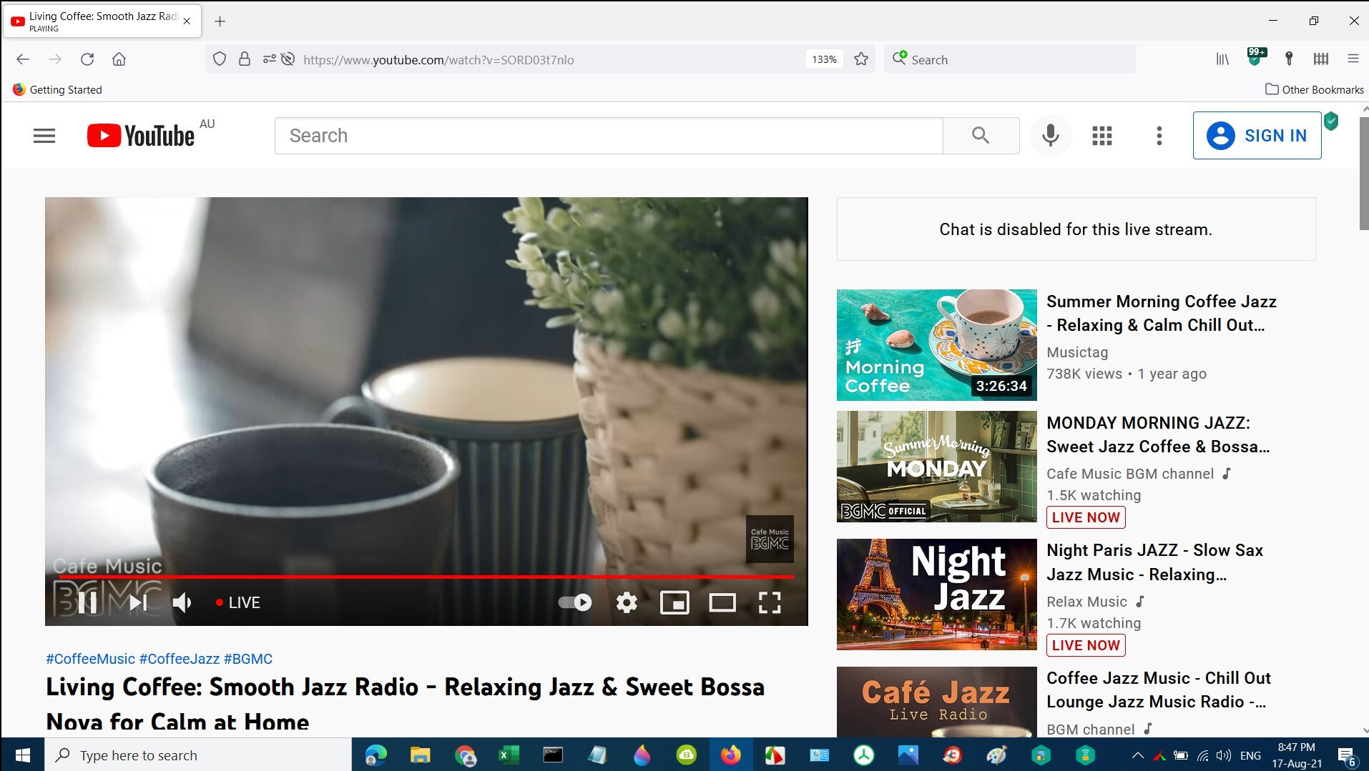Viewport: 1369px width, 771px height.
Task: Click the Musictag channel name
Action: pos(1077,352)
